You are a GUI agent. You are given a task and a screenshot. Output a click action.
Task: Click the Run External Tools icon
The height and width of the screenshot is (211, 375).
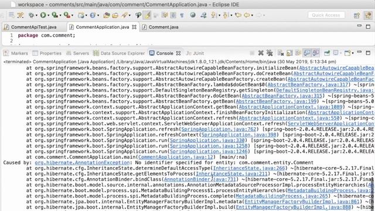(67, 15)
